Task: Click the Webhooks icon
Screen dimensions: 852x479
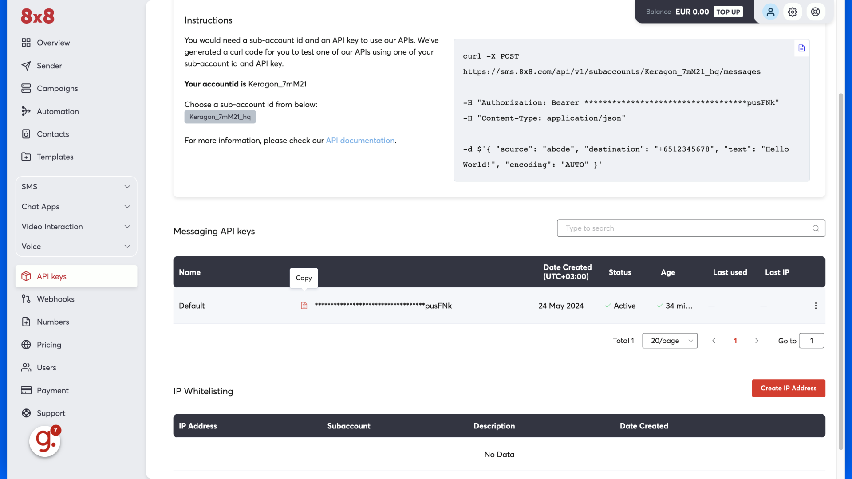Action: (x=26, y=299)
